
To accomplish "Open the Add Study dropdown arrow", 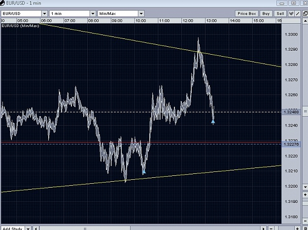I will 28,228.
